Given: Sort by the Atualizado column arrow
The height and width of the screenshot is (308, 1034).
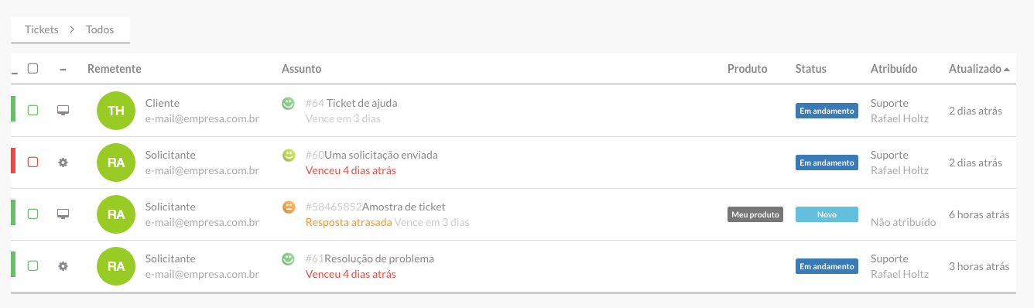Looking at the screenshot, I should (x=1006, y=69).
